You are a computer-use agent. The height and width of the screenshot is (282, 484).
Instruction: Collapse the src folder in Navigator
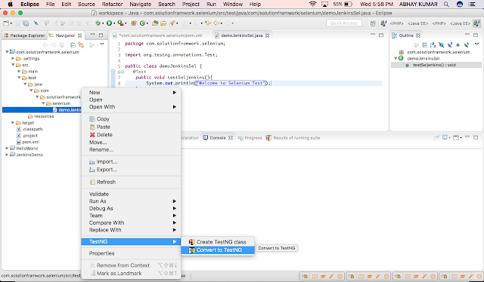click(x=13, y=65)
